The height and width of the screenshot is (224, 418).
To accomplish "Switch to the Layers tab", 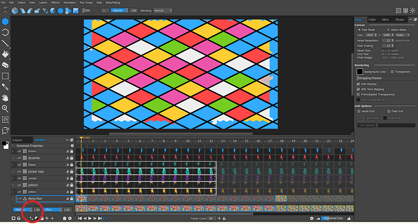I will point(17,140).
